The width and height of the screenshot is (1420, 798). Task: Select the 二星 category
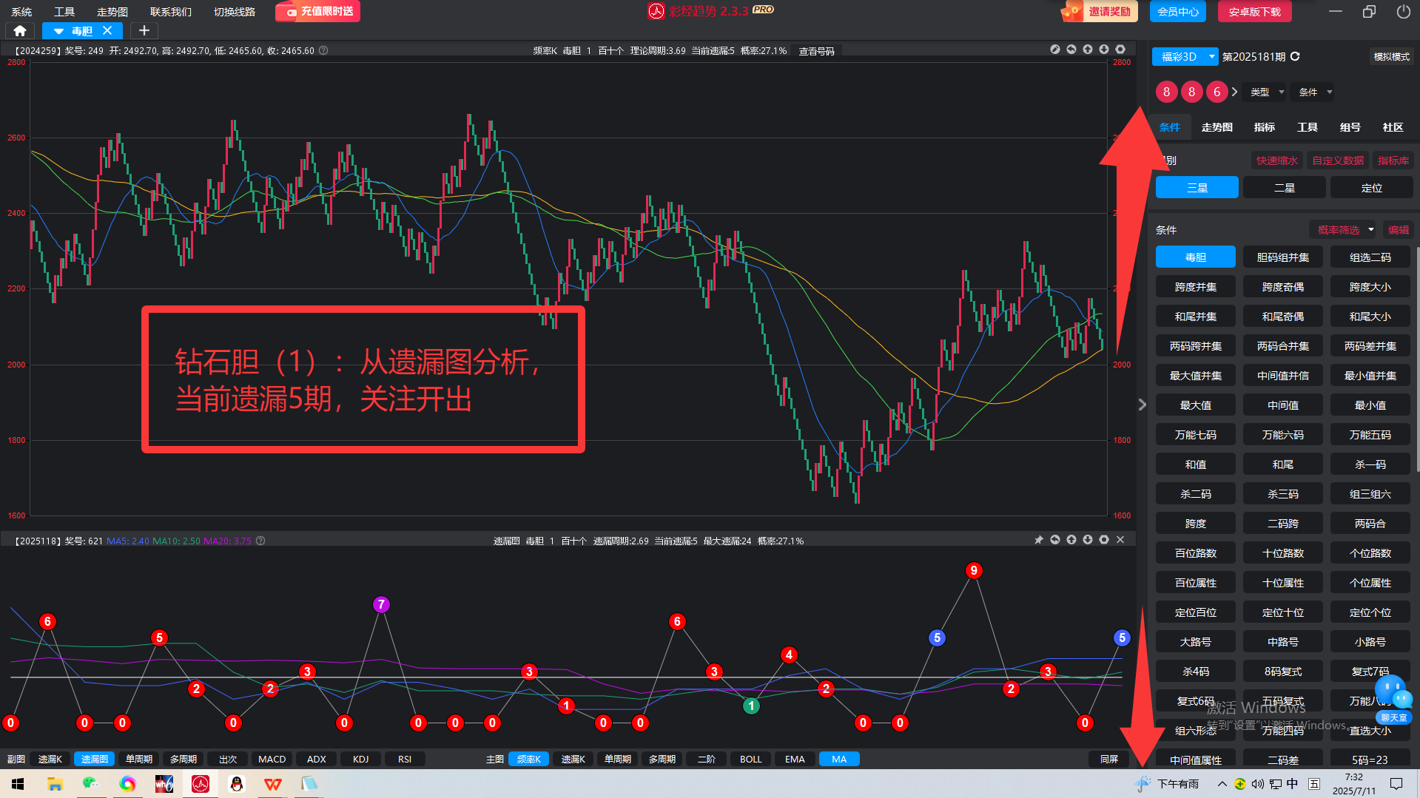pos(1285,188)
